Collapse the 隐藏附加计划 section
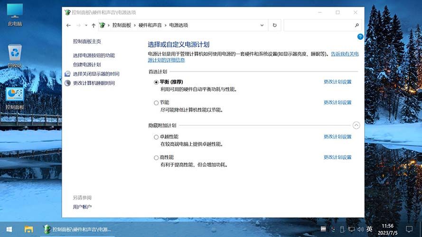 click(x=356, y=126)
